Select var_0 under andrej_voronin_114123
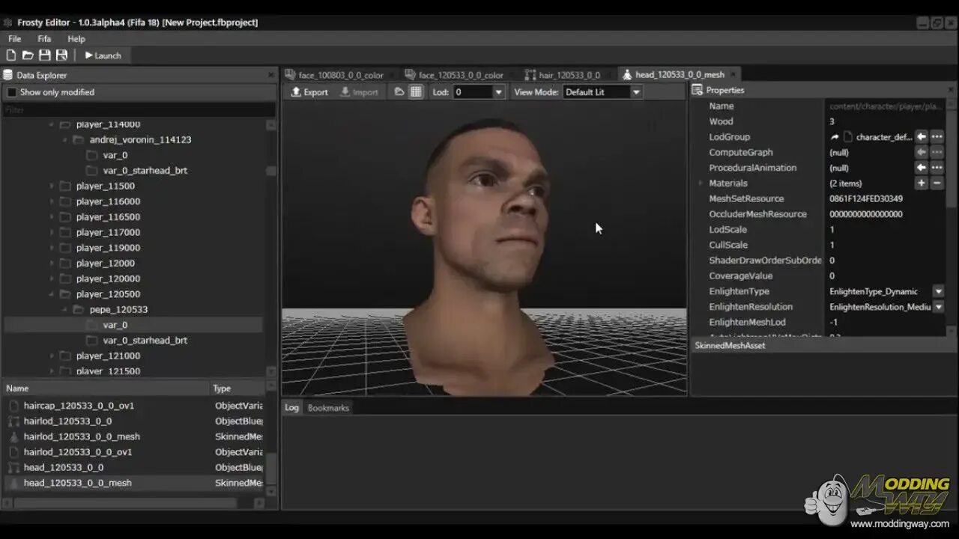The height and width of the screenshot is (539, 959). coord(115,155)
